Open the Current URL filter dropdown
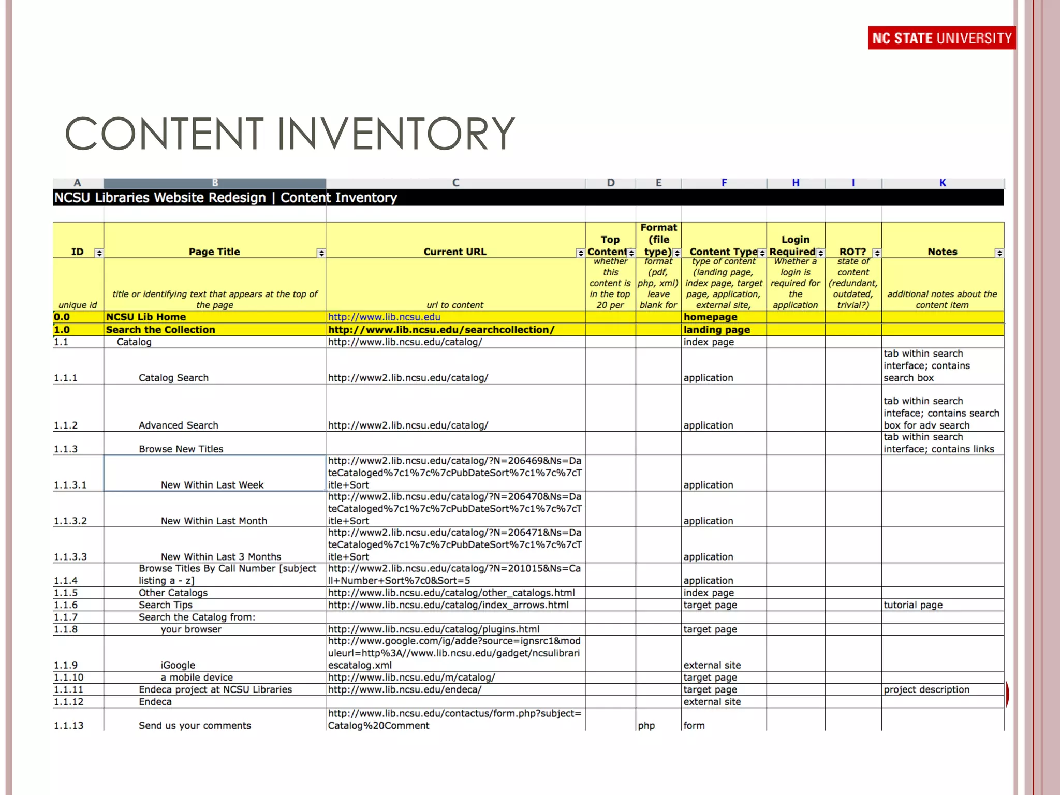 pos(580,253)
